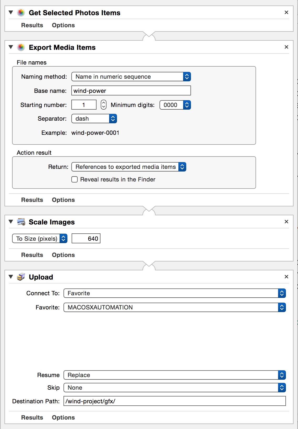Click the Photos icon beside Get Selected Photos Items
Image resolution: width=298 pixels, height=429 pixels.
21,13
